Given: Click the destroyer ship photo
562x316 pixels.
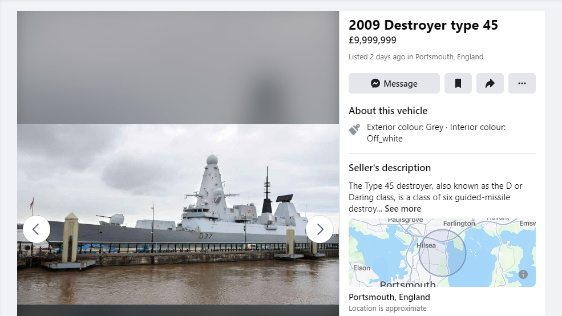Looking at the screenshot, I should 178,214.
